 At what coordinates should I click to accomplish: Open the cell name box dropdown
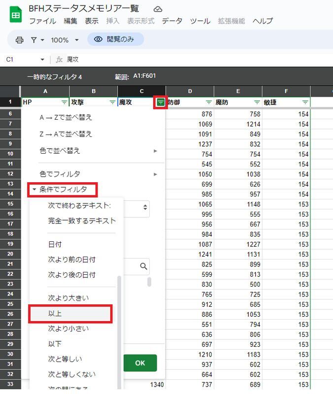[x=41, y=60]
